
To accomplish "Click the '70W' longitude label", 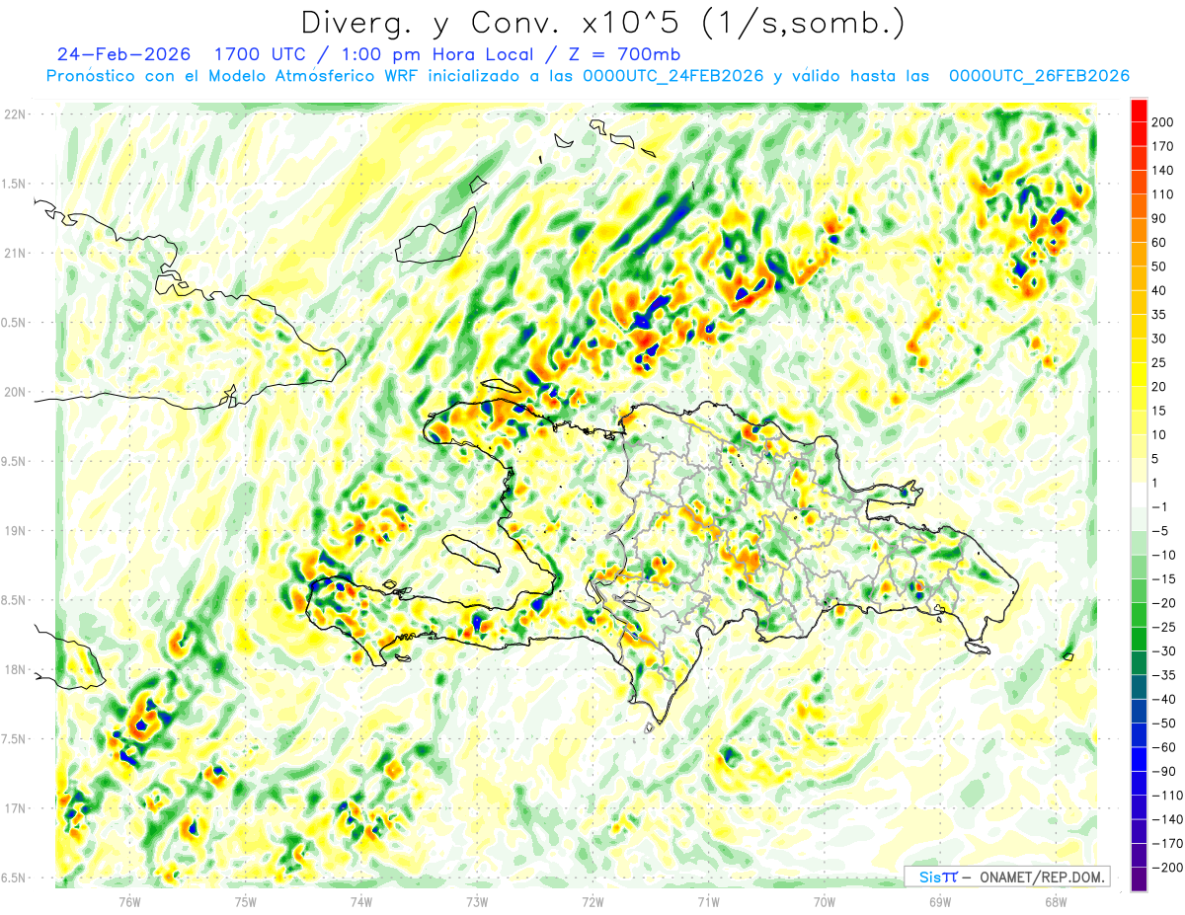I will click(x=825, y=902).
